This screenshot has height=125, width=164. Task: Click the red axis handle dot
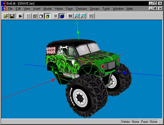pyautogui.click(x=53, y=80)
